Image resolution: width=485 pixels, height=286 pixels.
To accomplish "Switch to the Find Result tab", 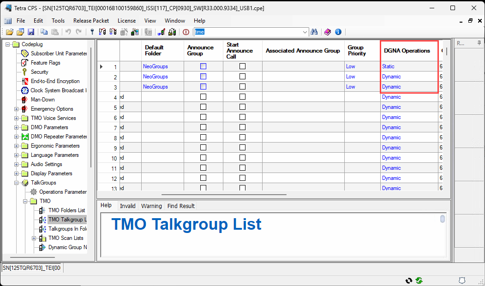I will (181, 206).
